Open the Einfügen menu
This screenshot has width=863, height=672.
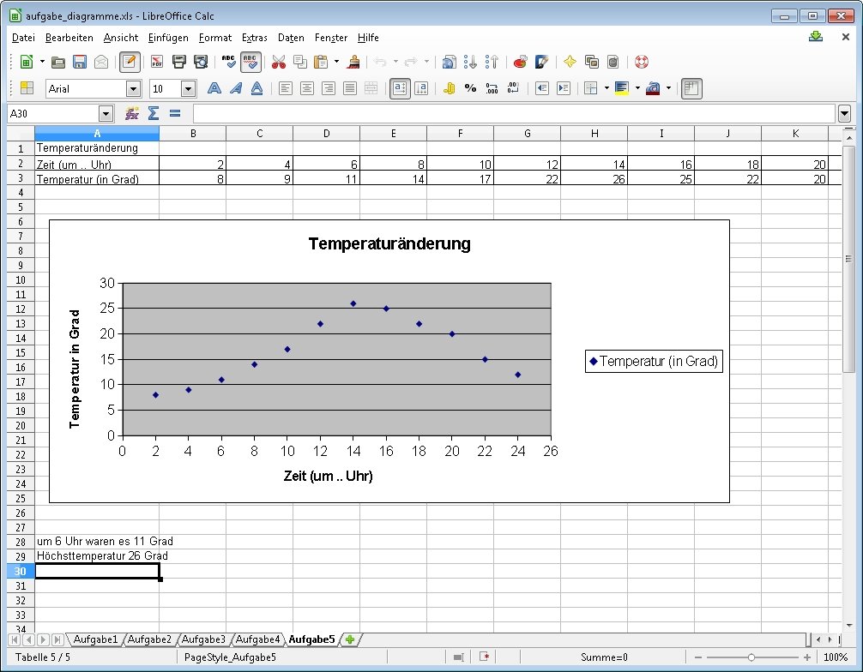tap(167, 38)
